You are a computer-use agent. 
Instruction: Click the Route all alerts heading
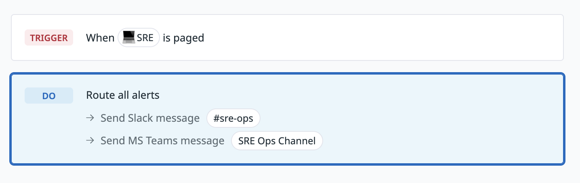[x=123, y=96]
